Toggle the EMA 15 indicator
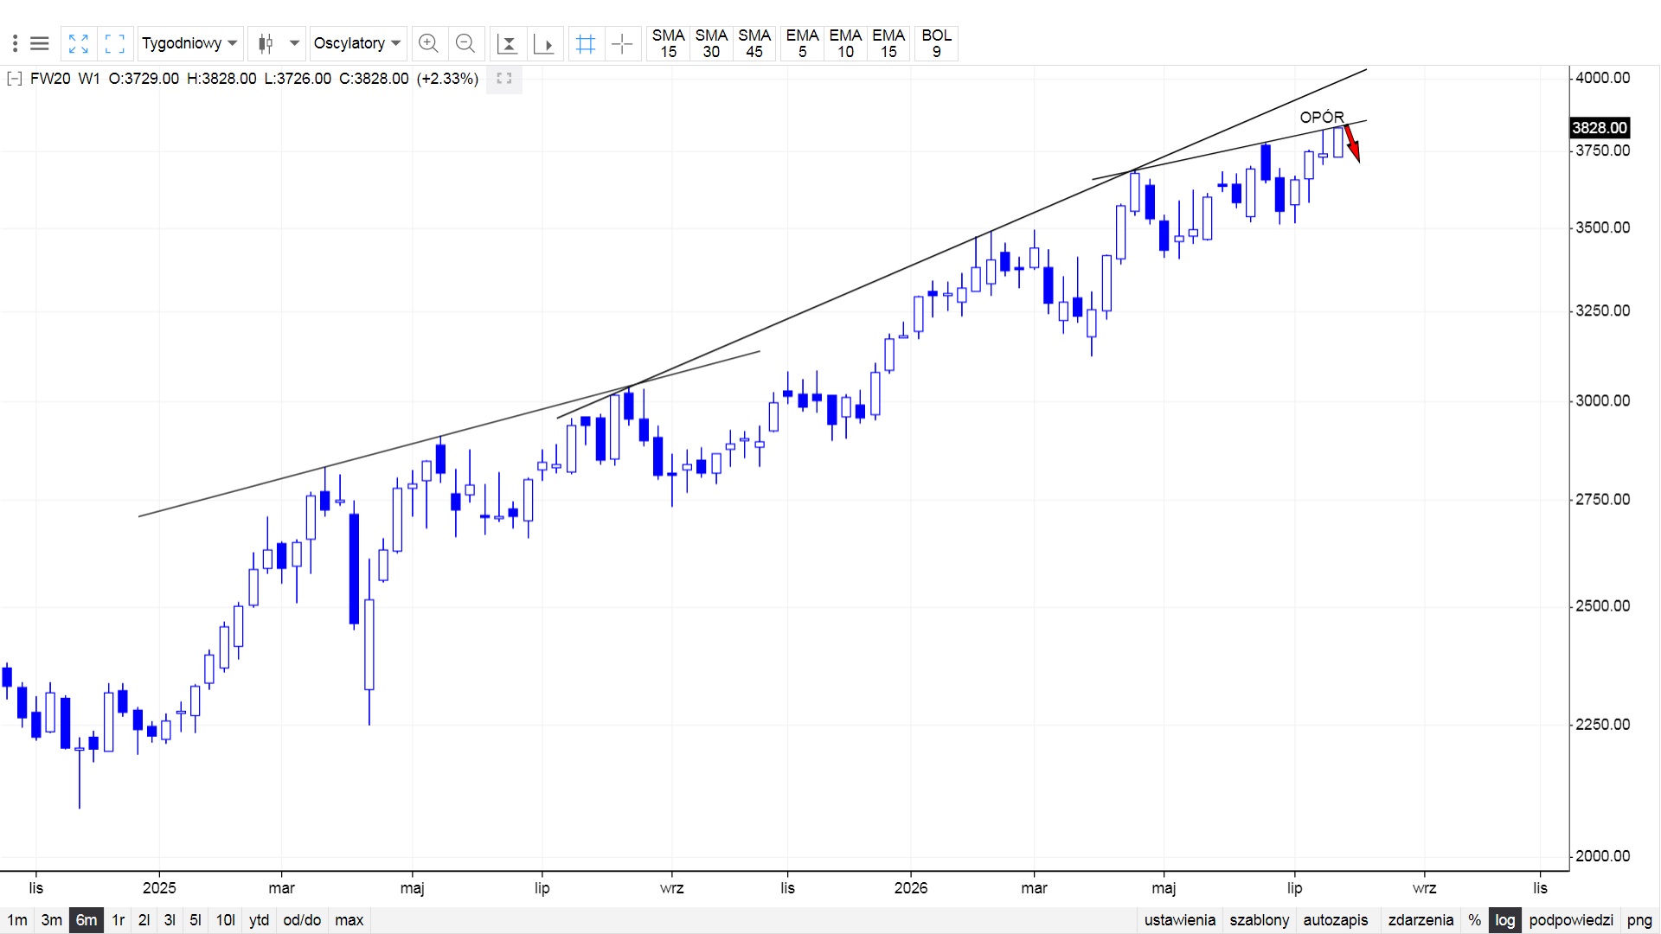1661x934 pixels. [888, 43]
